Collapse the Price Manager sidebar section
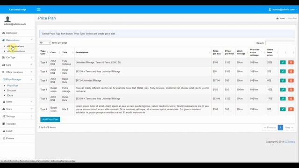Screen dimensions: 299x168 [17, 79]
